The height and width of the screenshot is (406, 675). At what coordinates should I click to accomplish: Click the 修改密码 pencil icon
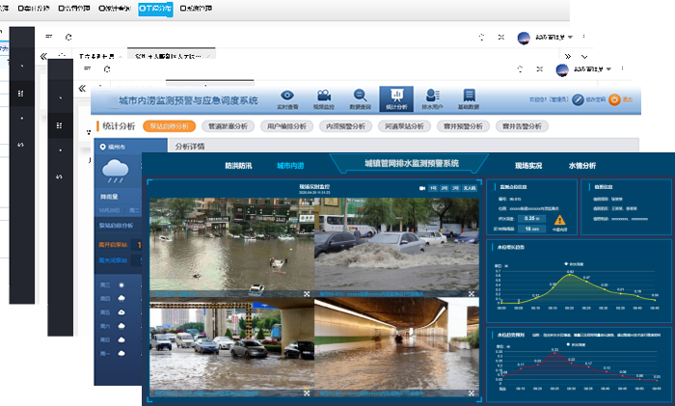click(x=578, y=99)
